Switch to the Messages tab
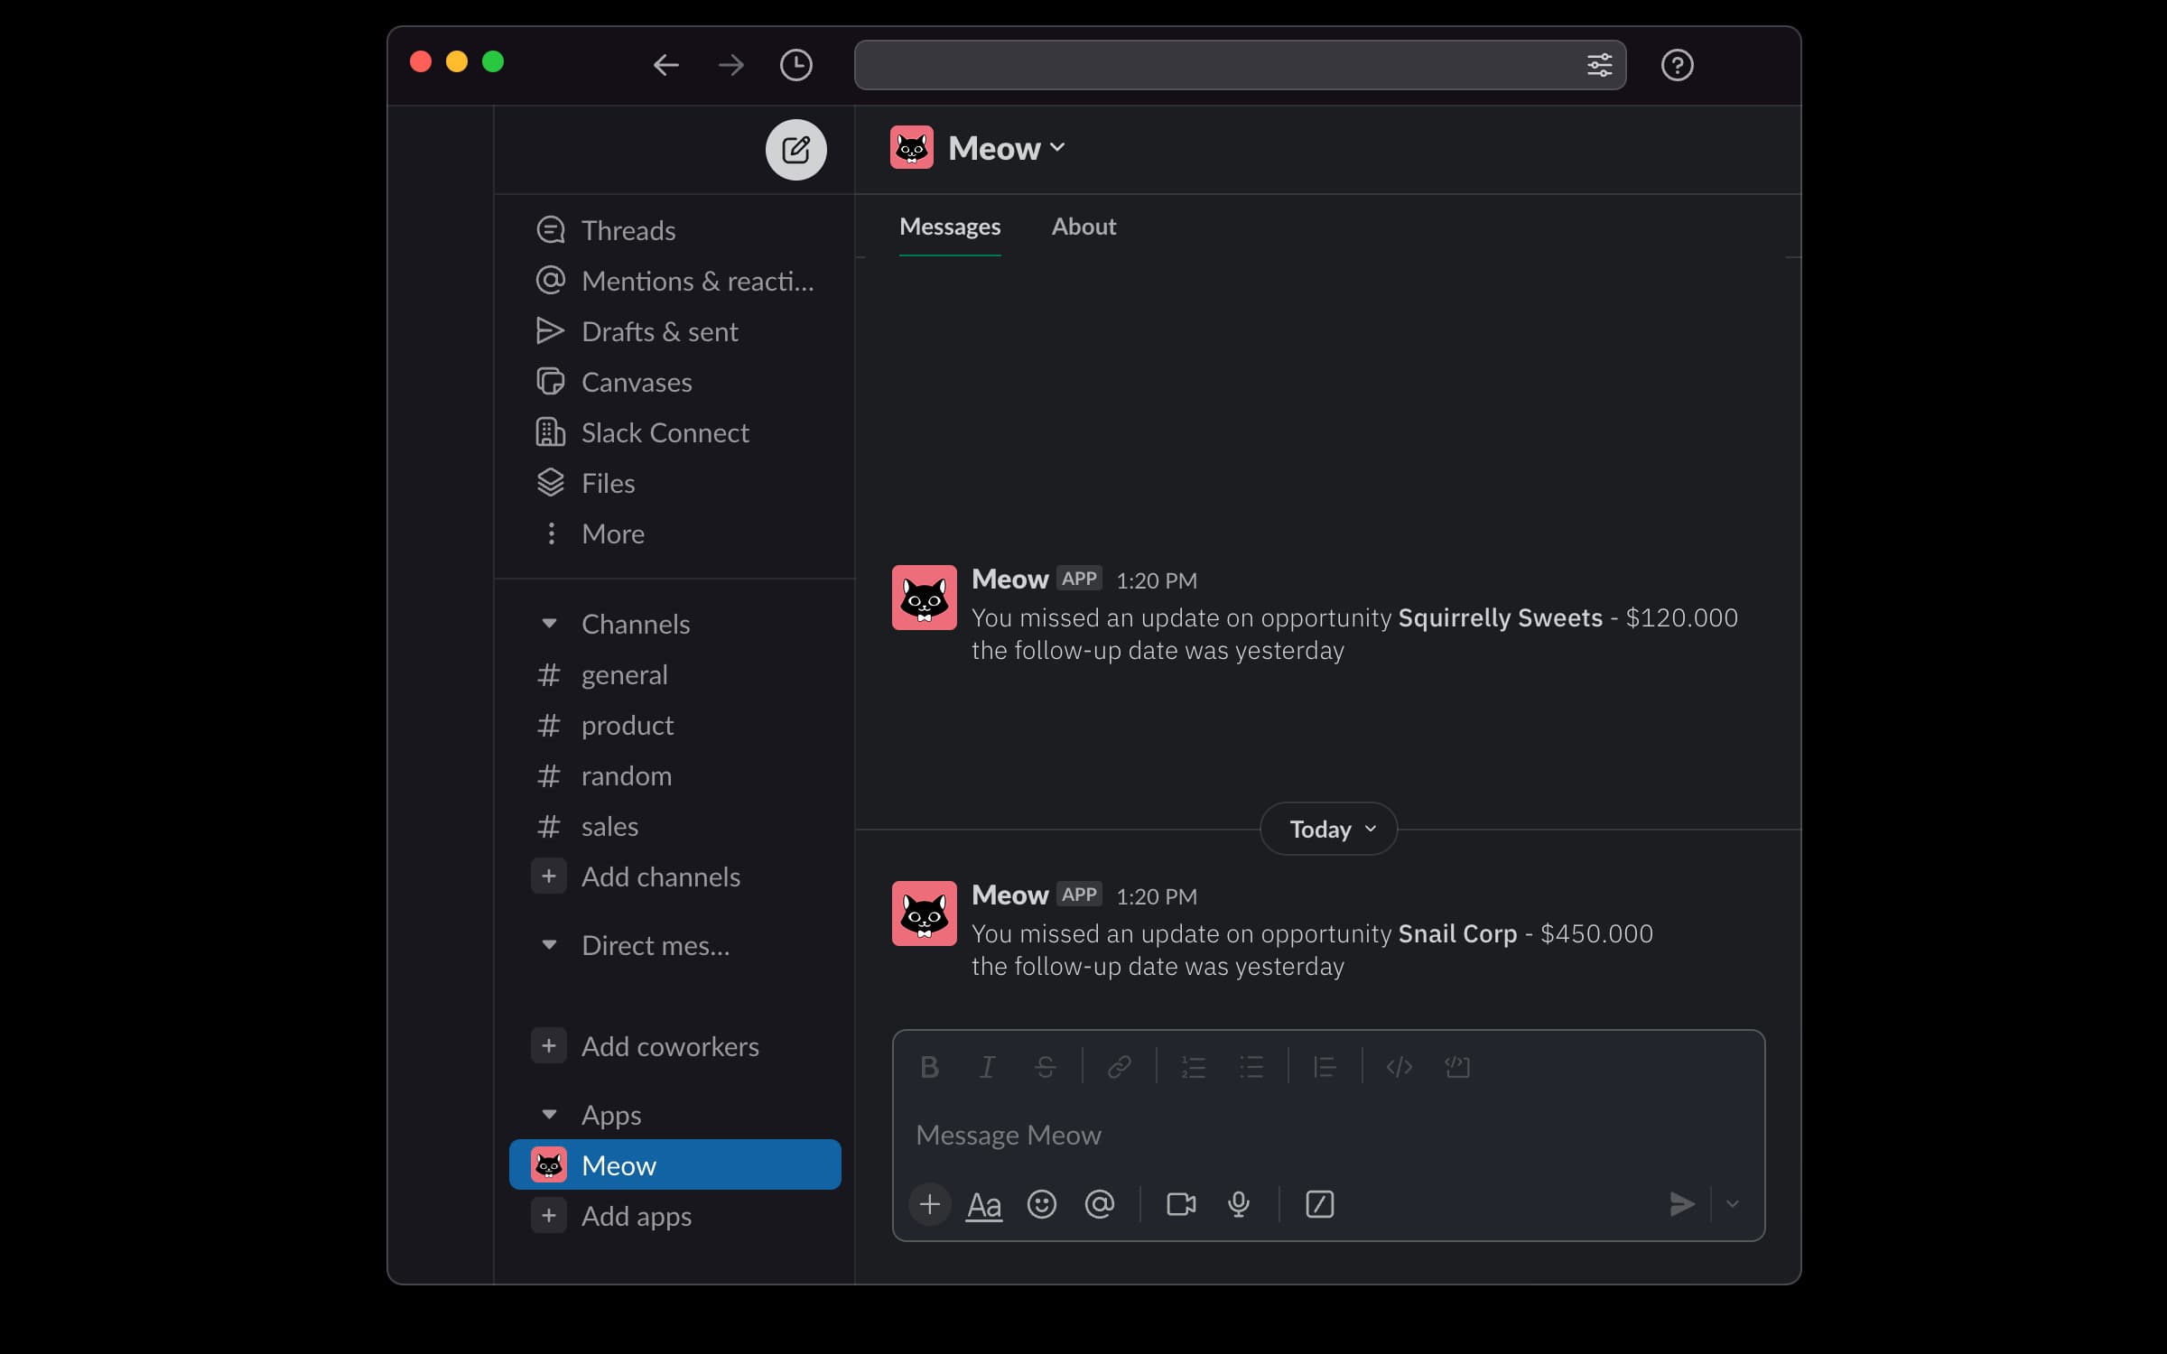 tap(949, 227)
